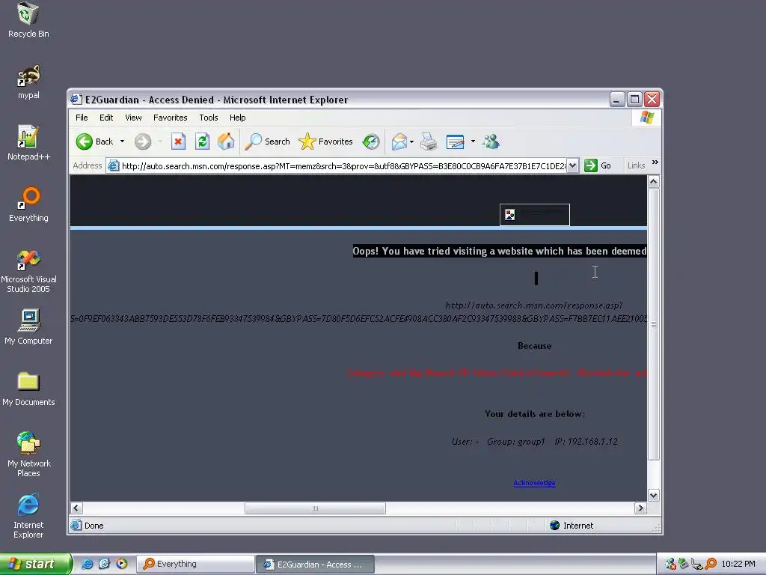Launch the mypal desktop shortcut
The height and width of the screenshot is (575, 766).
point(28,82)
